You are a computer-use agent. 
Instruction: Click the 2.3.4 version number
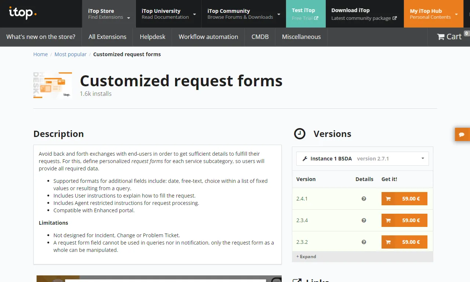point(302,220)
